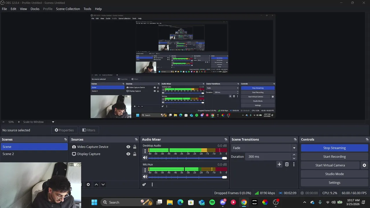370x208 pixels.
Task: Open Windows Start menu
Action: pos(94,202)
